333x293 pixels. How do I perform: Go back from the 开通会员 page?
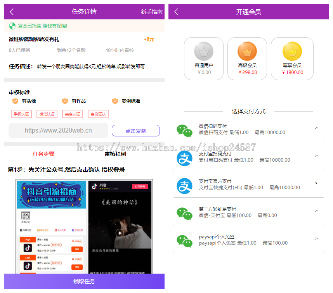[176, 12]
